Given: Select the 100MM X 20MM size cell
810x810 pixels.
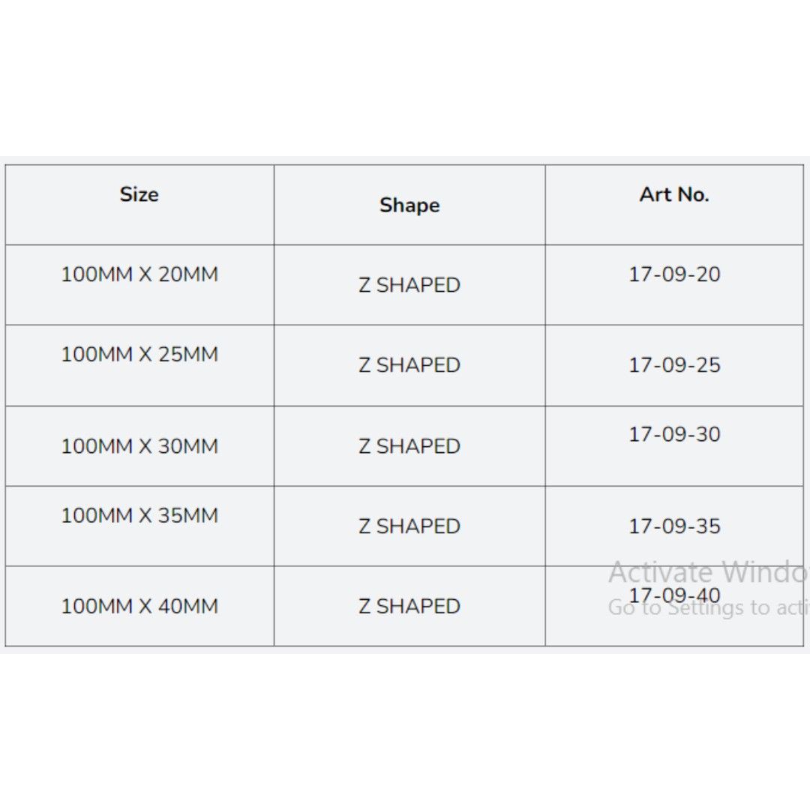Looking at the screenshot, I should click(x=139, y=274).
